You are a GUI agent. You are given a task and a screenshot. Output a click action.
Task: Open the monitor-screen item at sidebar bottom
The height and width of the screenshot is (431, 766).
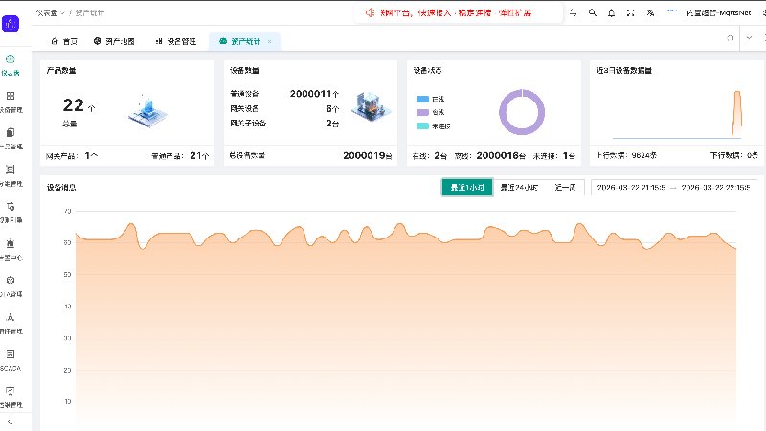tap(11, 397)
